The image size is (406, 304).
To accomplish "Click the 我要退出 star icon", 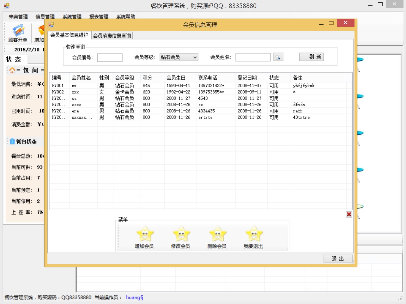I will (x=254, y=234).
